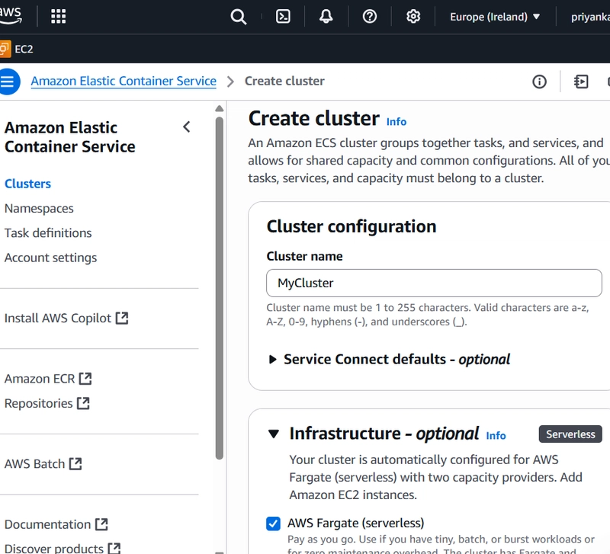The width and height of the screenshot is (610, 554).
Task: Click Info link next to Infrastructure
Action: [x=496, y=435]
